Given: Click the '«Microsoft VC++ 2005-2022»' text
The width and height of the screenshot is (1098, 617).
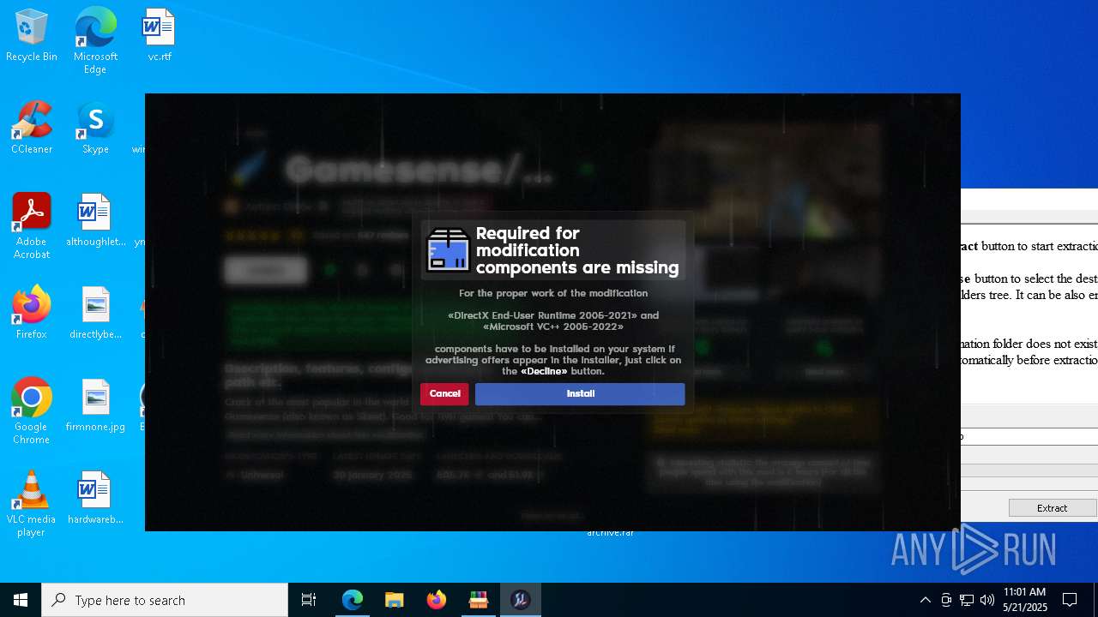Looking at the screenshot, I should tap(553, 326).
